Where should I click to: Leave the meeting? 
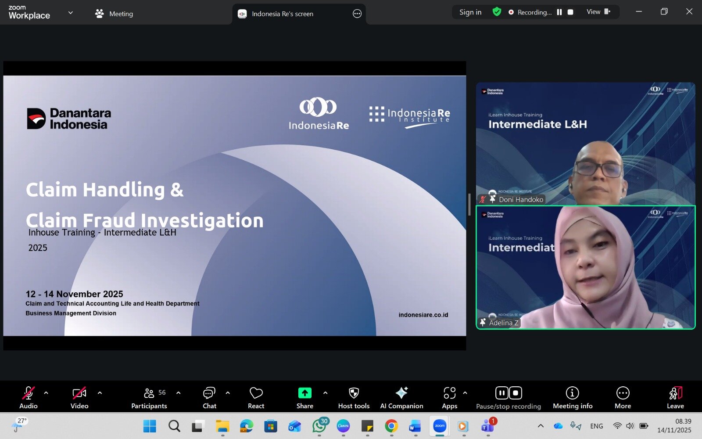[x=675, y=397]
